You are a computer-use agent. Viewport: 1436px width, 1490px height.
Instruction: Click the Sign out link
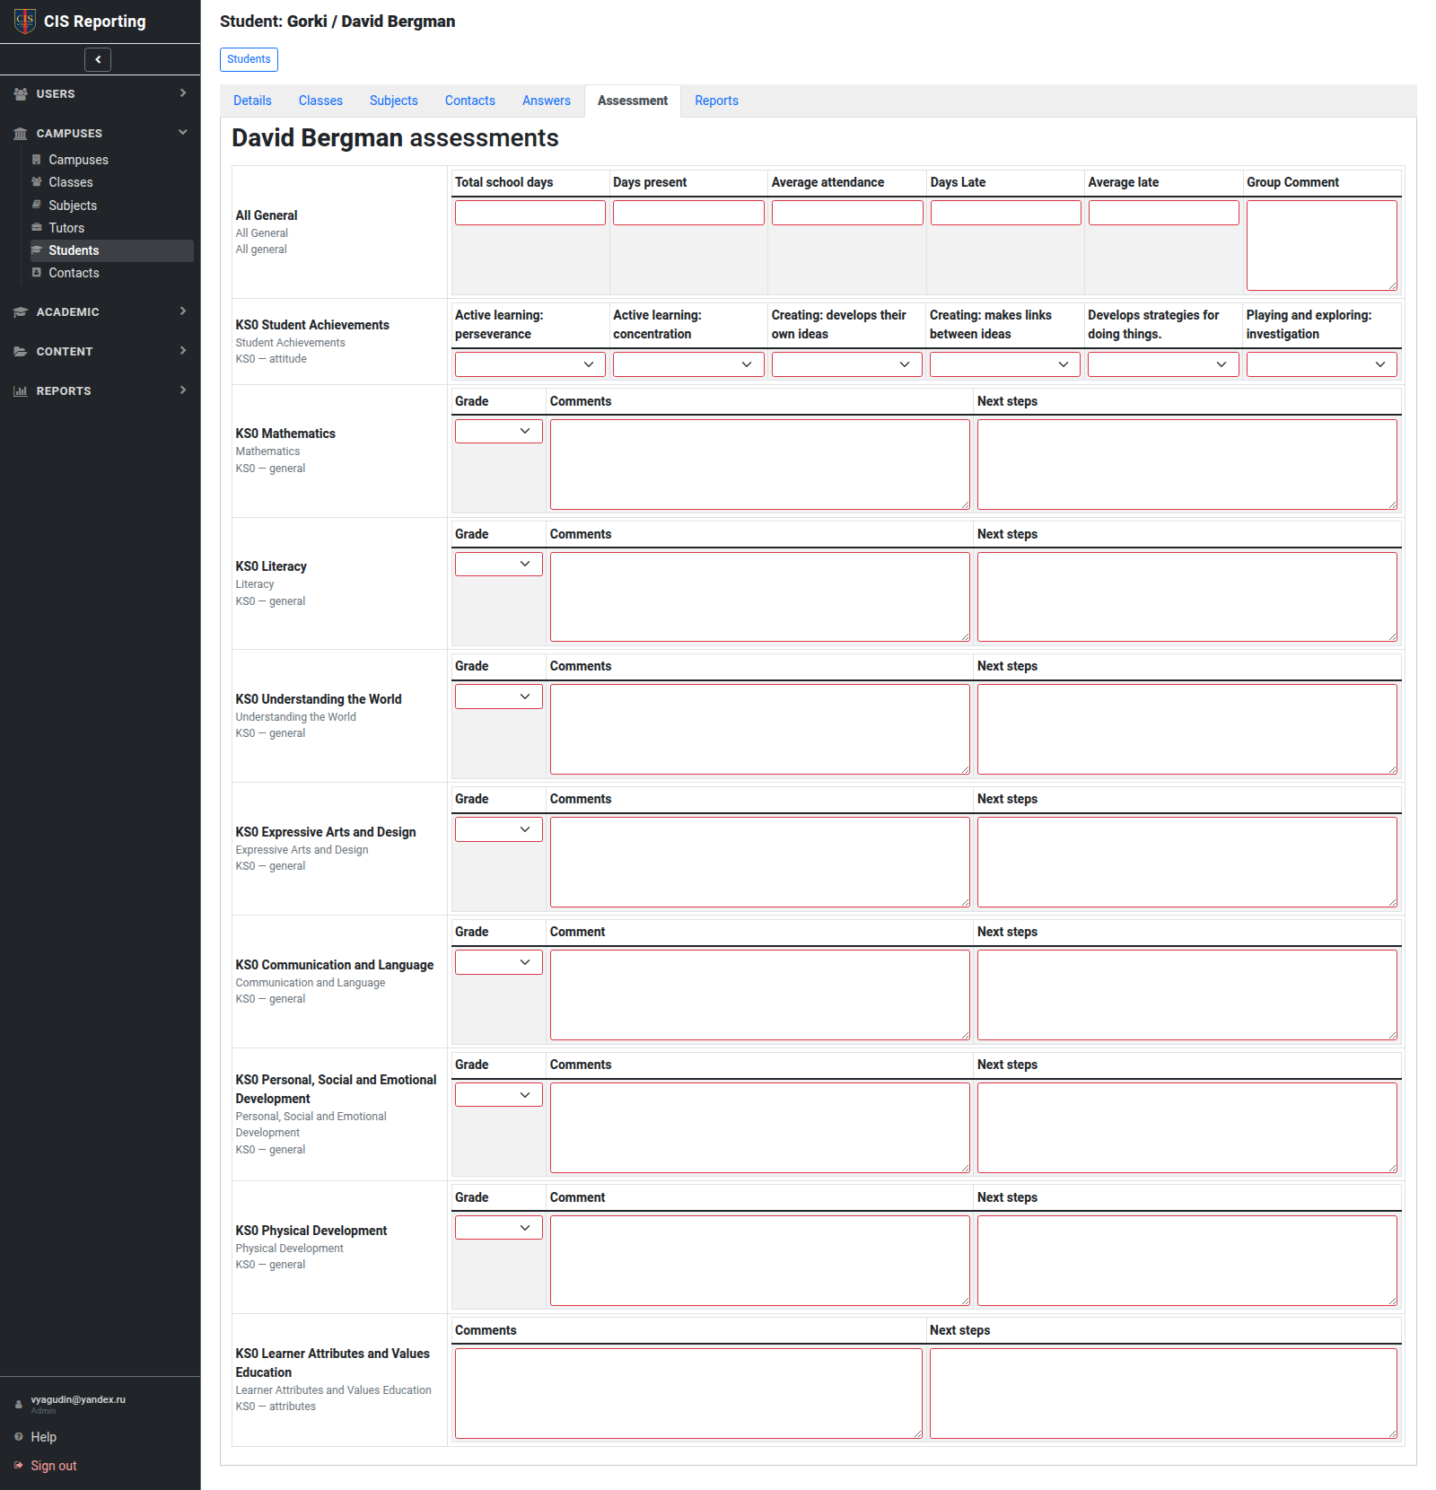coord(54,1466)
